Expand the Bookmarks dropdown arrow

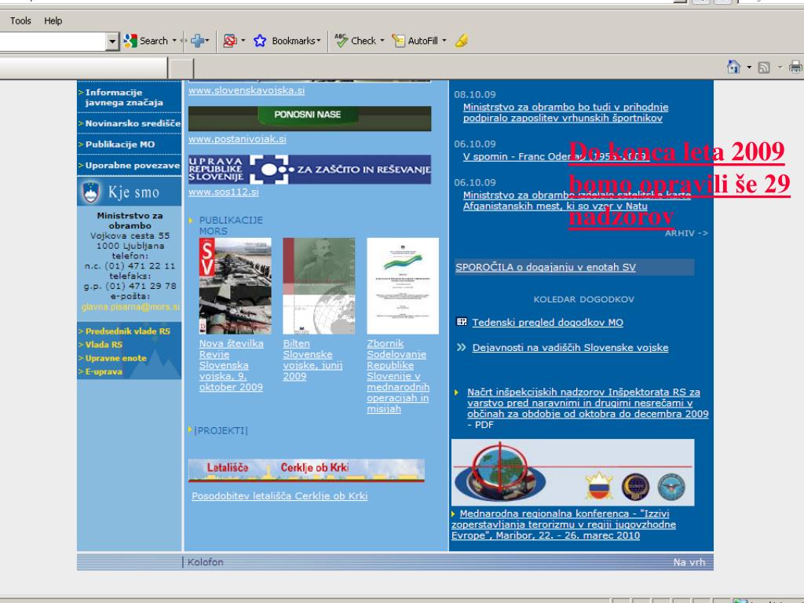(319, 41)
